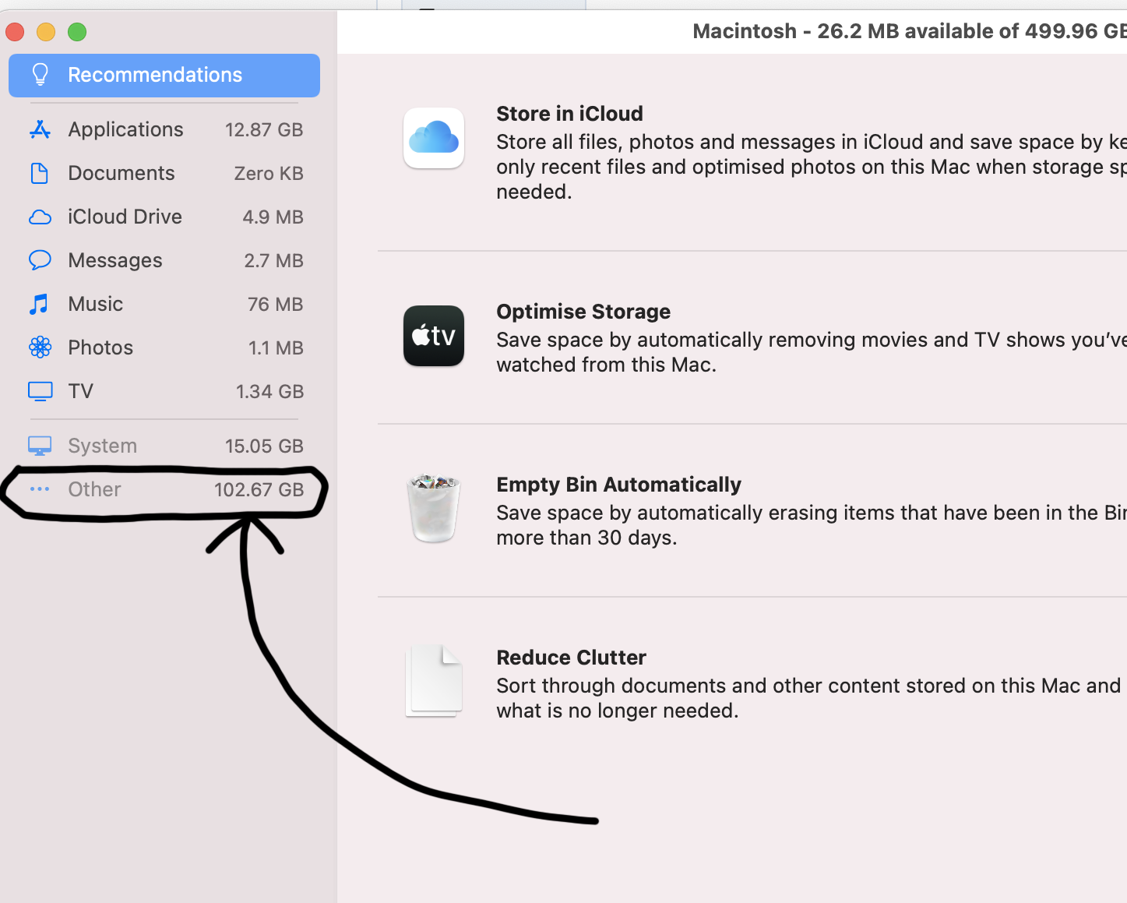Screen dimensions: 1127x903
Task: Click the Recommendations lightbulb icon
Action: click(40, 75)
